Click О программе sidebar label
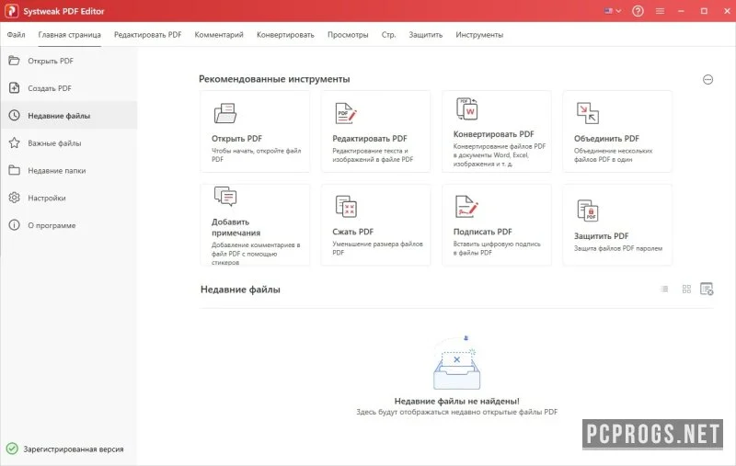 [52, 225]
